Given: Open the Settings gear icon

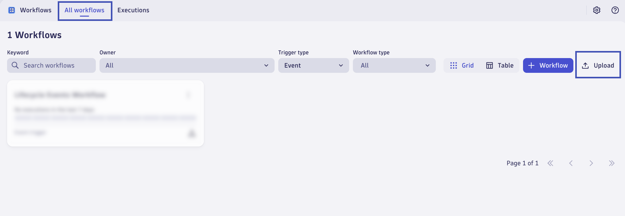Looking at the screenshot, I should (596, 10).
